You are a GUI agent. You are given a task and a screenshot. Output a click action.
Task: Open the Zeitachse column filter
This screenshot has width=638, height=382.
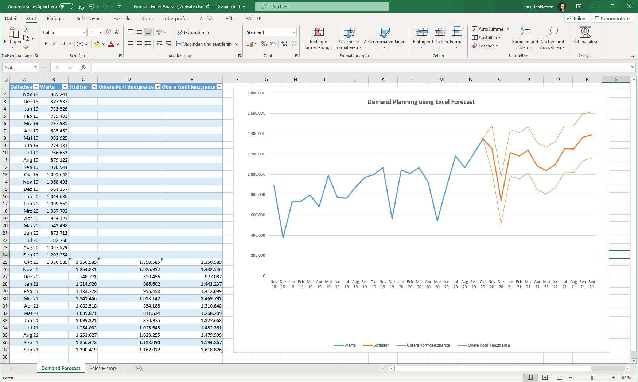pyautogui.click(x=36, y=87)
